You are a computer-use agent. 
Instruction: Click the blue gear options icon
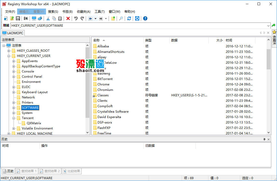(137, 18)
